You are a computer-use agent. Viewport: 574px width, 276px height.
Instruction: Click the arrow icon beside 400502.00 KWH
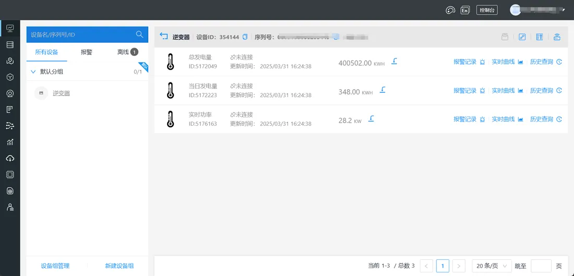click(394, 61)
